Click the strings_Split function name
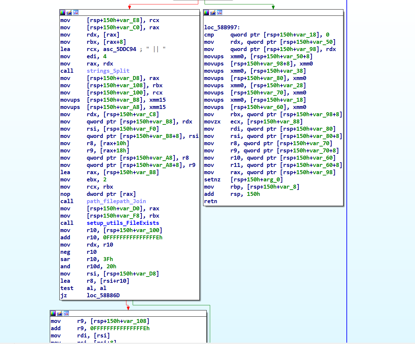The height and width of the screenshot is (344, 415). pos(108,71)
